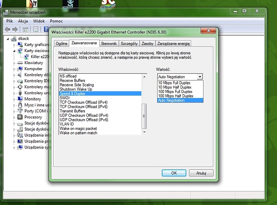
Task: Select Shutdown Wake Up property
Action: tap(100, 89)
